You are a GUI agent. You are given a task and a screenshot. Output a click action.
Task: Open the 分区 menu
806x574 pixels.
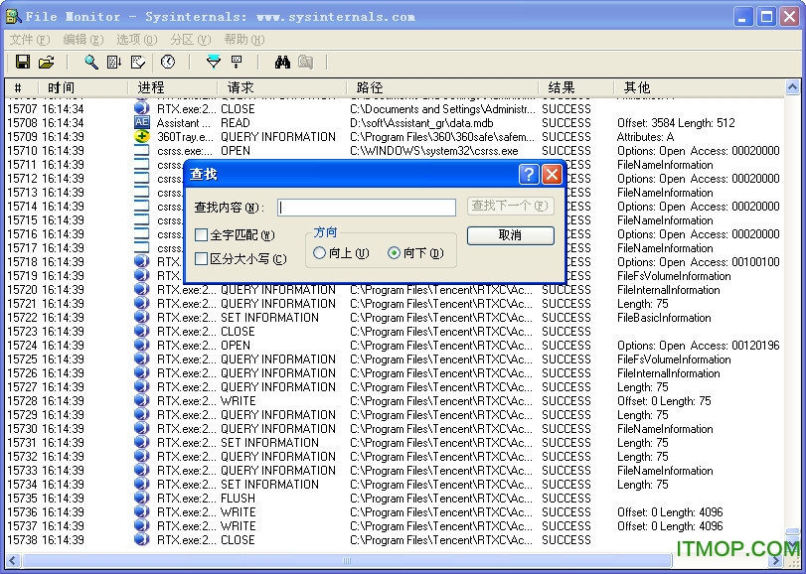pos(190,40)
